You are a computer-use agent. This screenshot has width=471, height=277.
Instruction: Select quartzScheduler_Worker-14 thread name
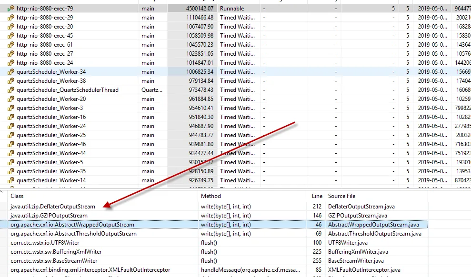51,180
